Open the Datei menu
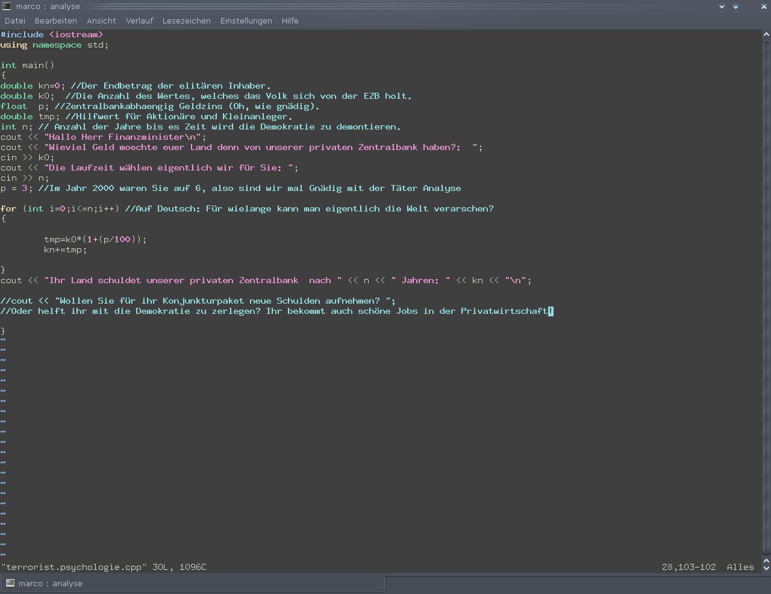771x594 pixels. pyautogui.click(x=15, y=20)
